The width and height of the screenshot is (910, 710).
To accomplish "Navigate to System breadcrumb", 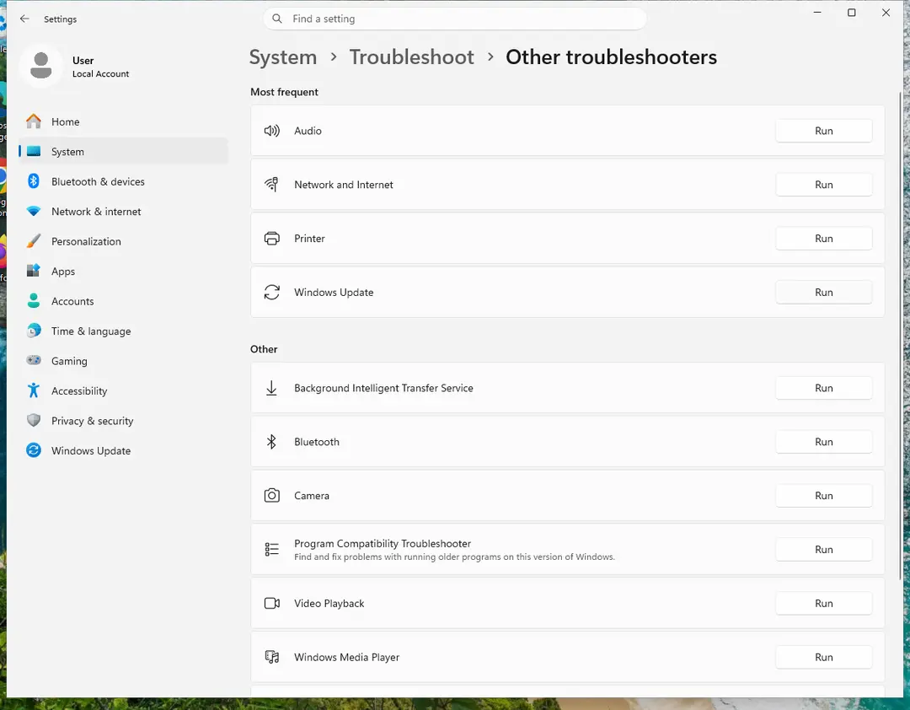I will click(x=283, y=57).
